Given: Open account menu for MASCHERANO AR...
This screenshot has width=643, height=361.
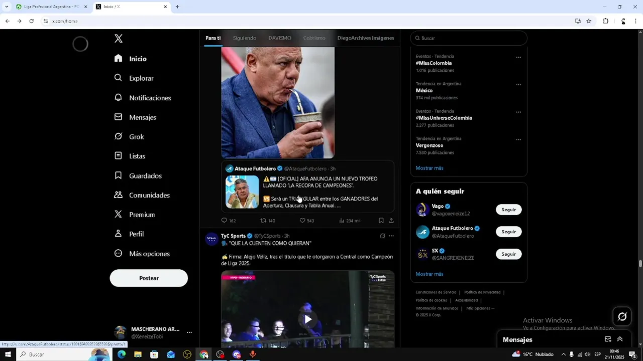Looking at the screenshot, I should coord(189,332).
